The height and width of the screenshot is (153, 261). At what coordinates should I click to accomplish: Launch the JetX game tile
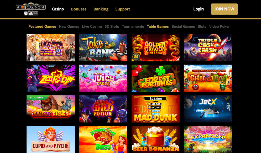(208, 109)
